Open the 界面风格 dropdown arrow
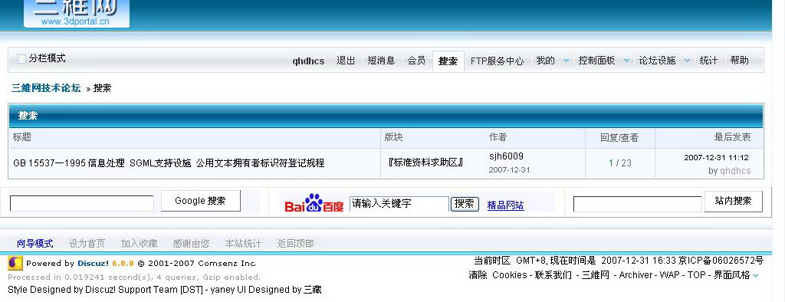The width and height of the screenshot is (785, 302). tap(755, 275)
